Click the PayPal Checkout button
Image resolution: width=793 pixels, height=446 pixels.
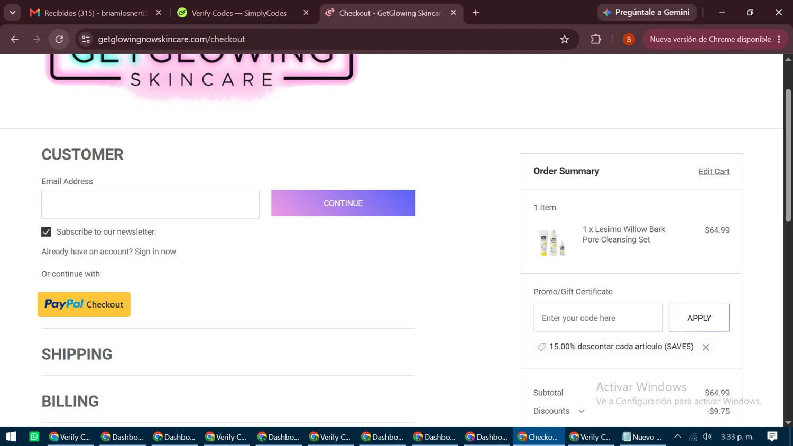pos(84,304)
